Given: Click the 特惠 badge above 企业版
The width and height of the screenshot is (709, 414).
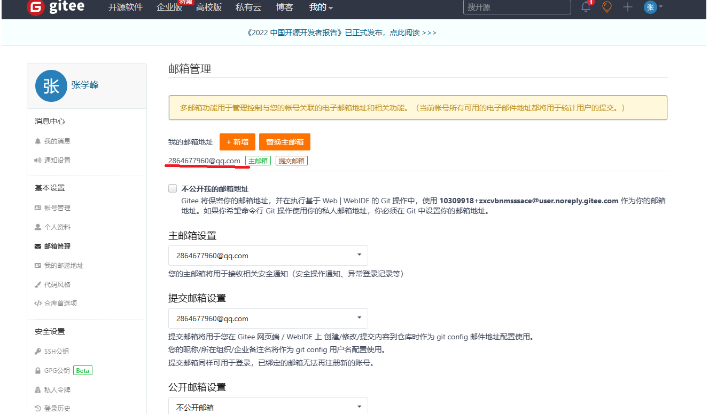Looking at the screenshot, I should point(186,2).
